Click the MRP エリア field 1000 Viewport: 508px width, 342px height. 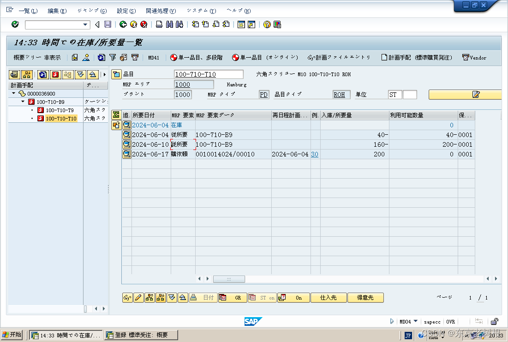click(x=194, y=84)
